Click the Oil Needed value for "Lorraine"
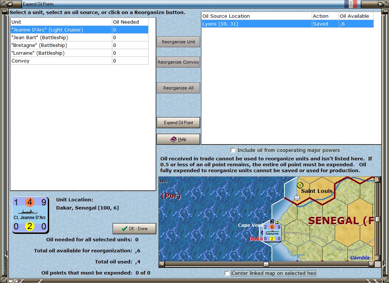 click(130, 53)
